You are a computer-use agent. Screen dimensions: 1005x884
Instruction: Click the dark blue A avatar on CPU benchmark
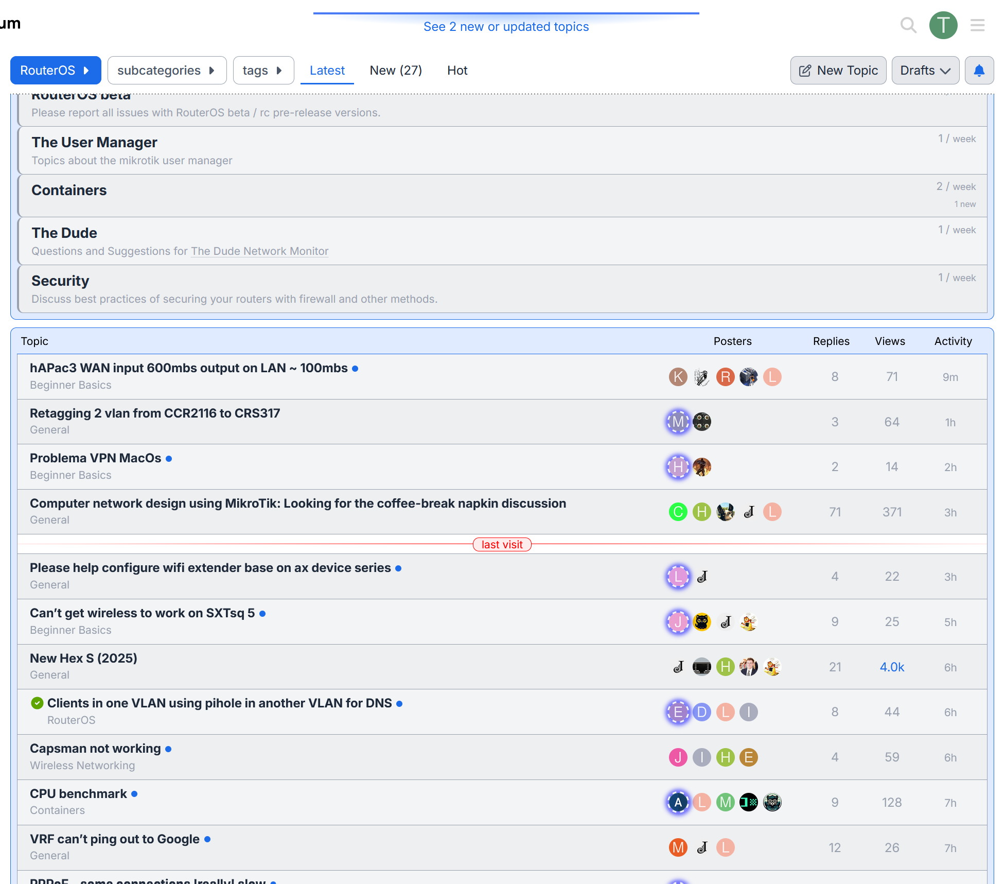(x=678, y=802)
